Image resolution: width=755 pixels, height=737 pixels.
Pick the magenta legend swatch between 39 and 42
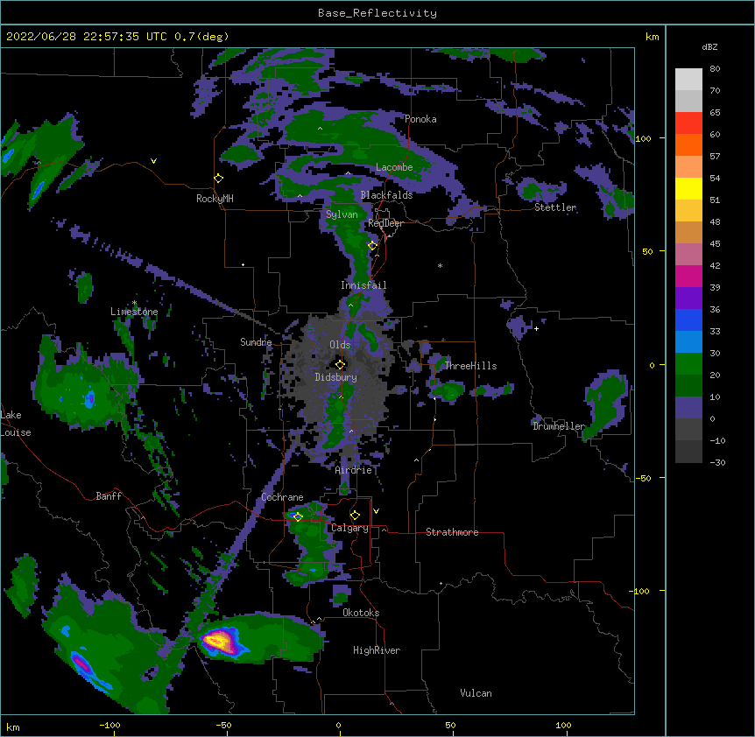[x=688, y=276]
